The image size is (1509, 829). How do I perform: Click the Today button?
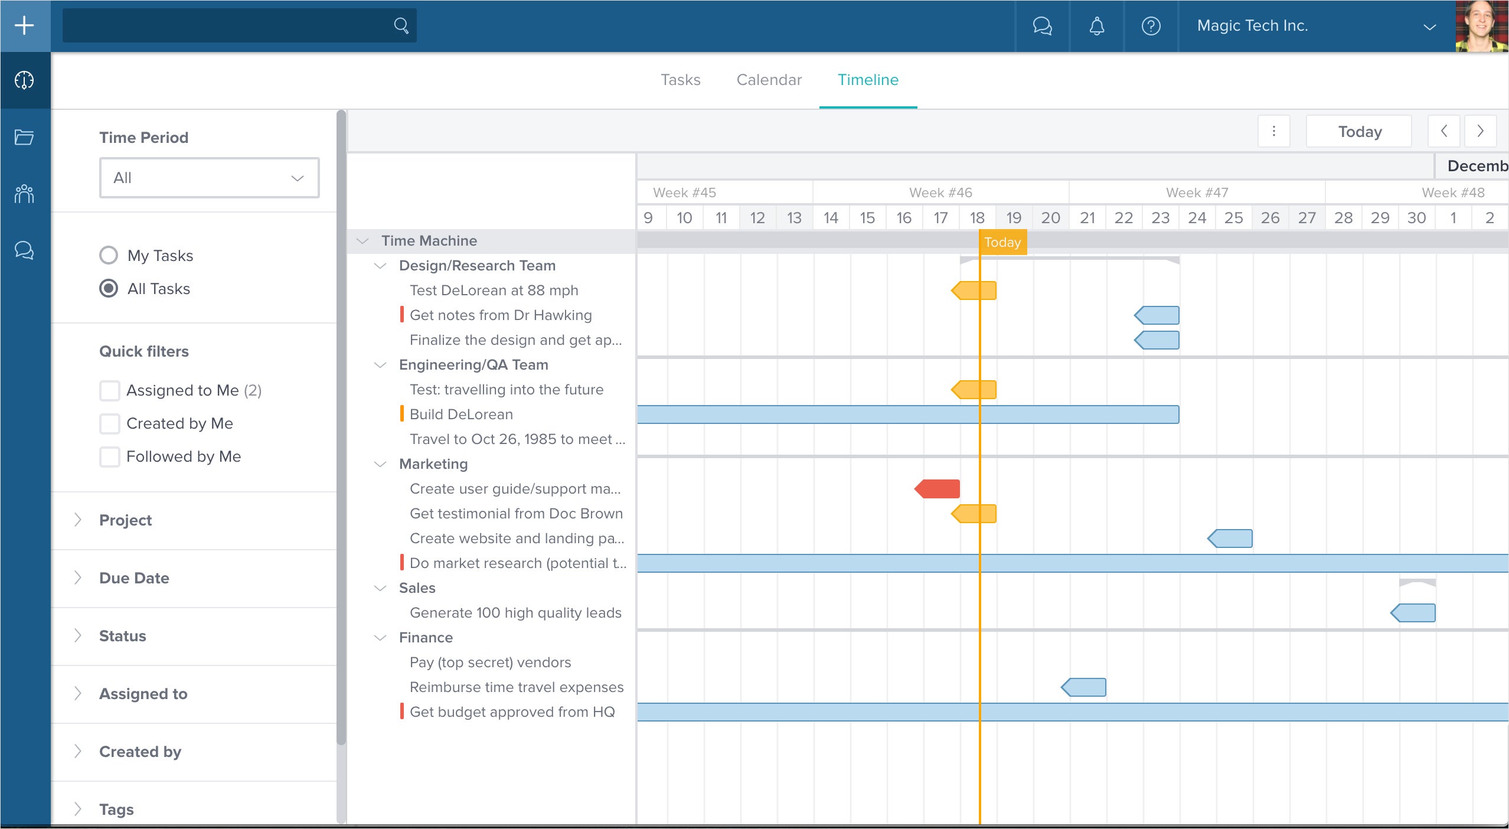click(x=1359, y=131)
